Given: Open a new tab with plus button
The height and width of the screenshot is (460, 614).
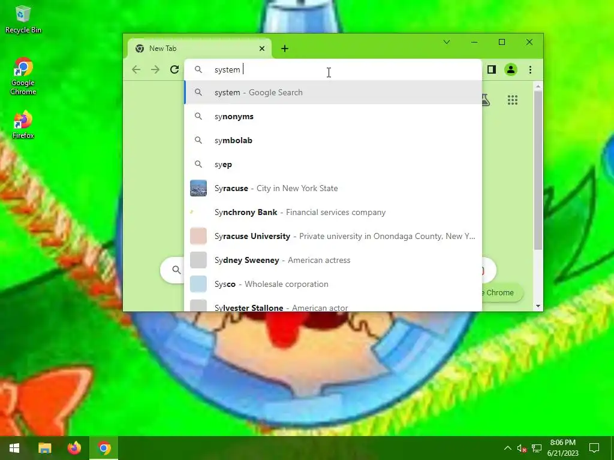Looking at the screenshot, I should [x=285, y=49].
